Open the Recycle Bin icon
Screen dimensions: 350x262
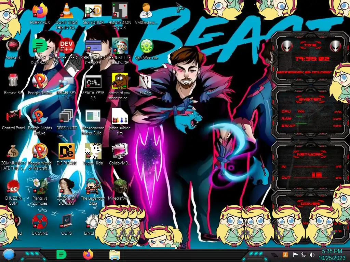tap(13, 81)
